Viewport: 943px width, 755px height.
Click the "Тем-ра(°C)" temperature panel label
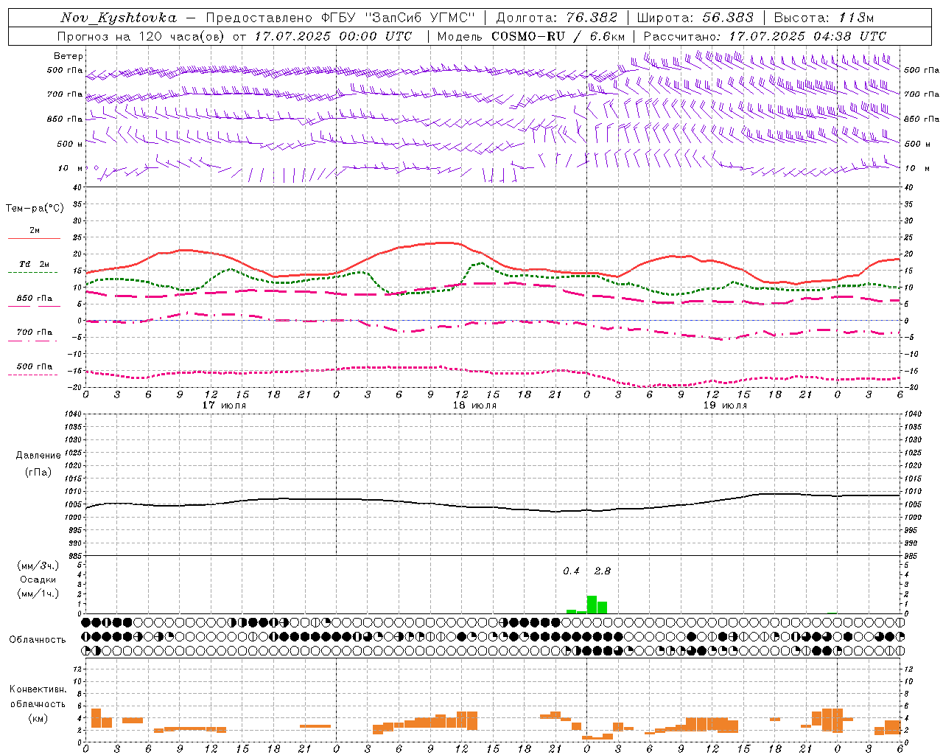click(35, 209)
